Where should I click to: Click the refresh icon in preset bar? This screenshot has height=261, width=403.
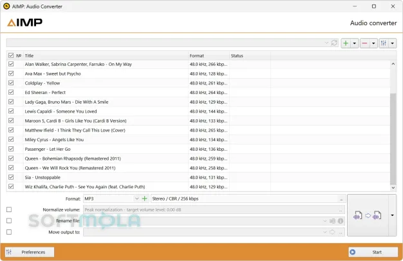(334, 43)
